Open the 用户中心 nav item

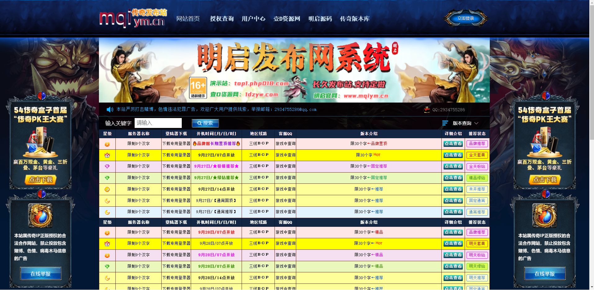pos(253,19)
